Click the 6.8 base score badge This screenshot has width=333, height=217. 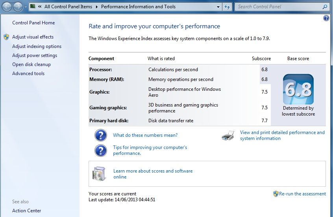coord(298,89)
